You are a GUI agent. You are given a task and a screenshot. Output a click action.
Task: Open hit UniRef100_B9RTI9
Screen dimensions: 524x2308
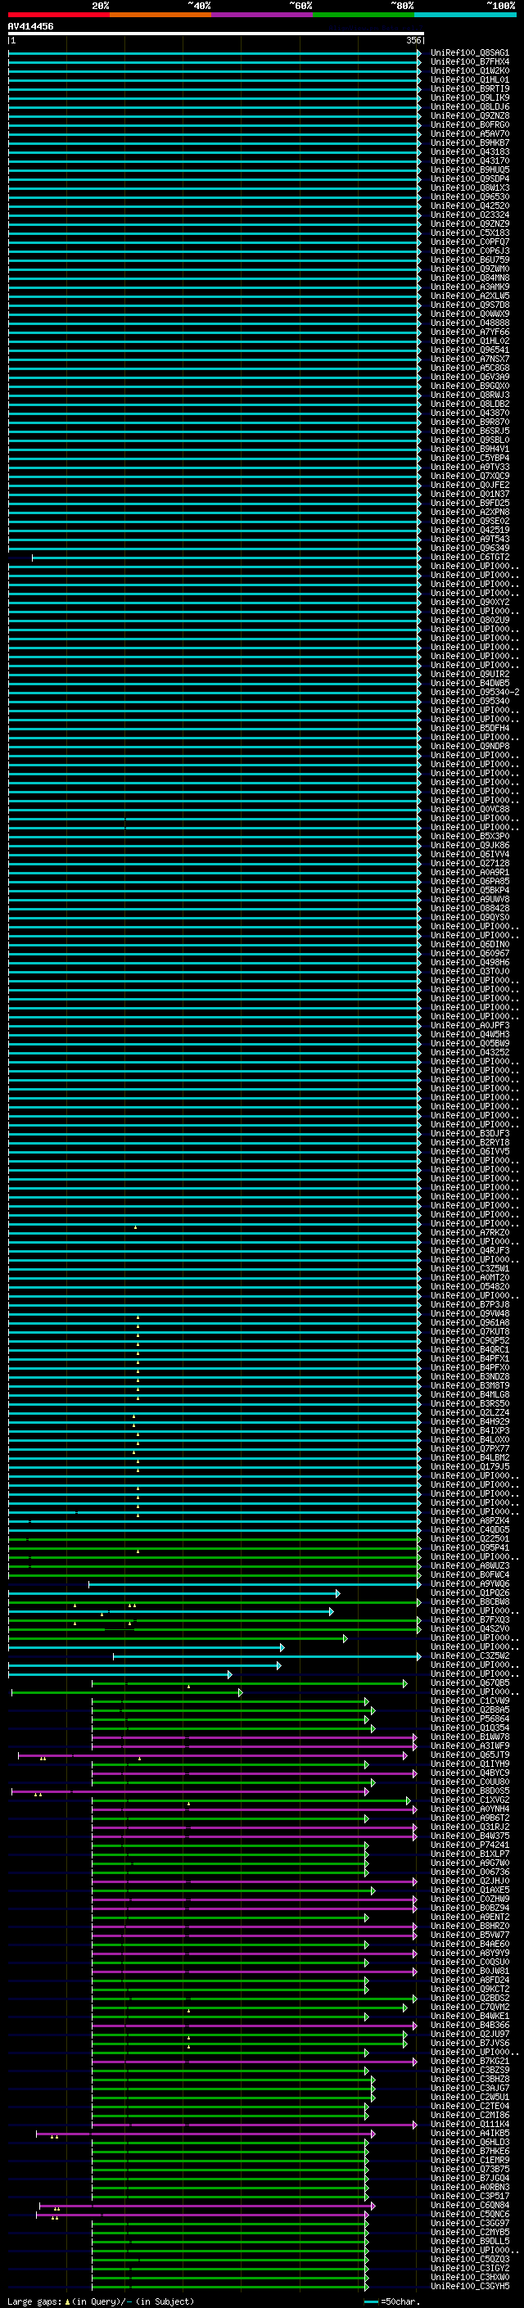pyautogui.click(x=470, y=88)
